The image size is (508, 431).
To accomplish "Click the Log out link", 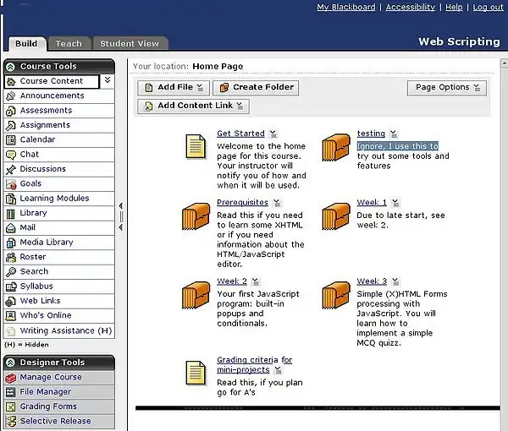I will pos(488,7).
